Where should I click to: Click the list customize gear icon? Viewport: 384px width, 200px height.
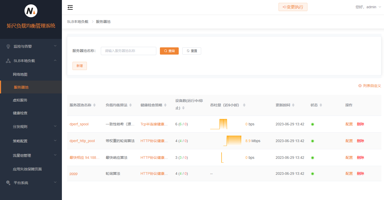click(x=360, y=86)
